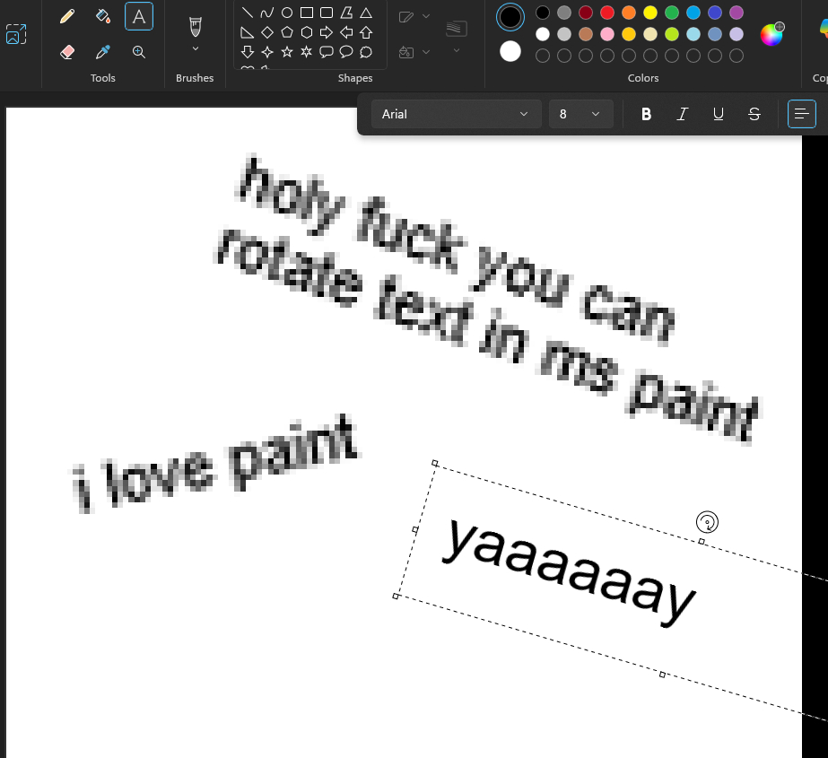Pick the red color swatch
This screenshot has width=828, height=758.
[x=607, y=13]
